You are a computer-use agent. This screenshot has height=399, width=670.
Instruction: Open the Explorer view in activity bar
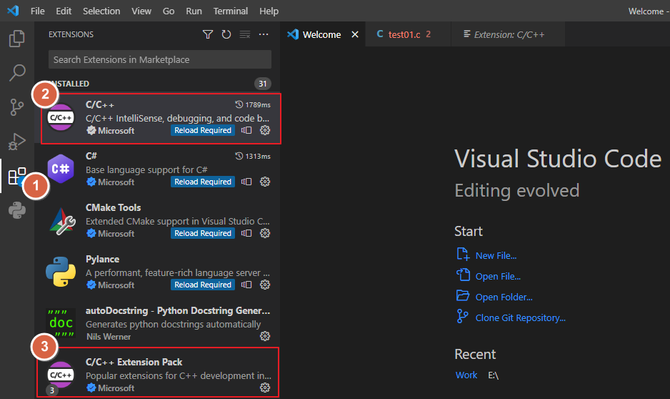(x=16, y=39)
